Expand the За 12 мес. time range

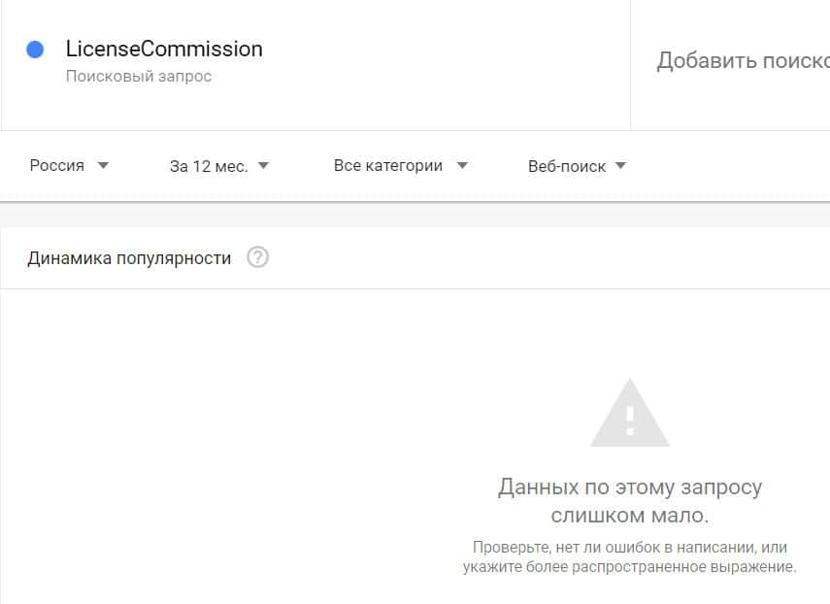pyautogui.click(x=219, y=166)
